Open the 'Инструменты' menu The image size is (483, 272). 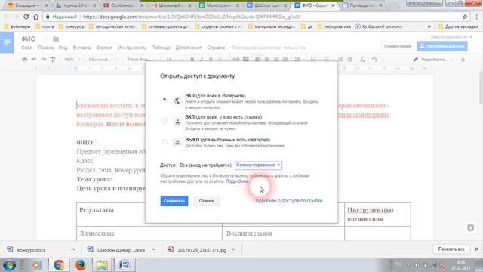pyautogui.click(x=133, y=48)
